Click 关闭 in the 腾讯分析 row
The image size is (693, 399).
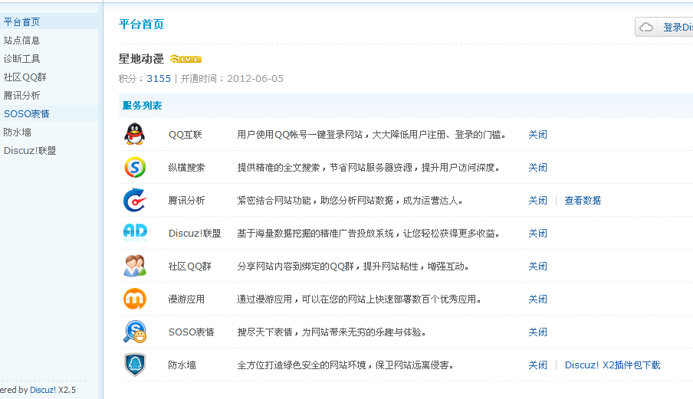[x=538, y=201]
